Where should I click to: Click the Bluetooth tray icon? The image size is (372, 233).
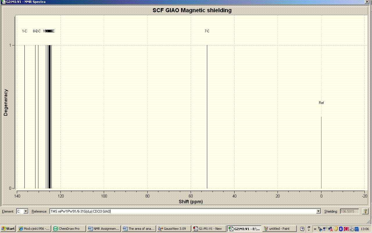click(341, 229)
